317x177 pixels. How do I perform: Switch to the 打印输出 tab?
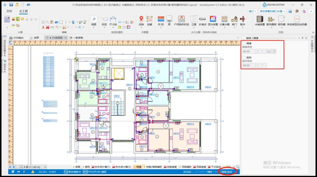(x=16, y=38)
